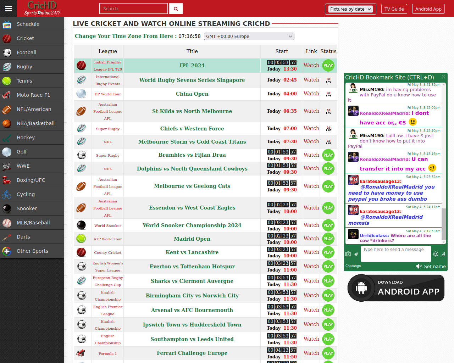The height and width of the screenshot is (363, 454).
Task: Click the Download Android App banner
Action: point(396,288)
